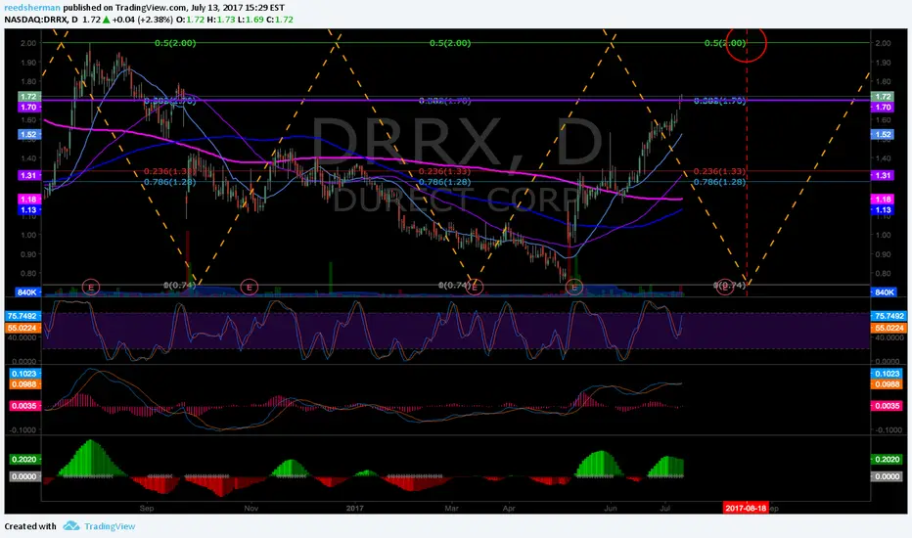The image size is (912, 538).
Task: Select the red 2017-08-18 date label
Action: tap(746, 508)
